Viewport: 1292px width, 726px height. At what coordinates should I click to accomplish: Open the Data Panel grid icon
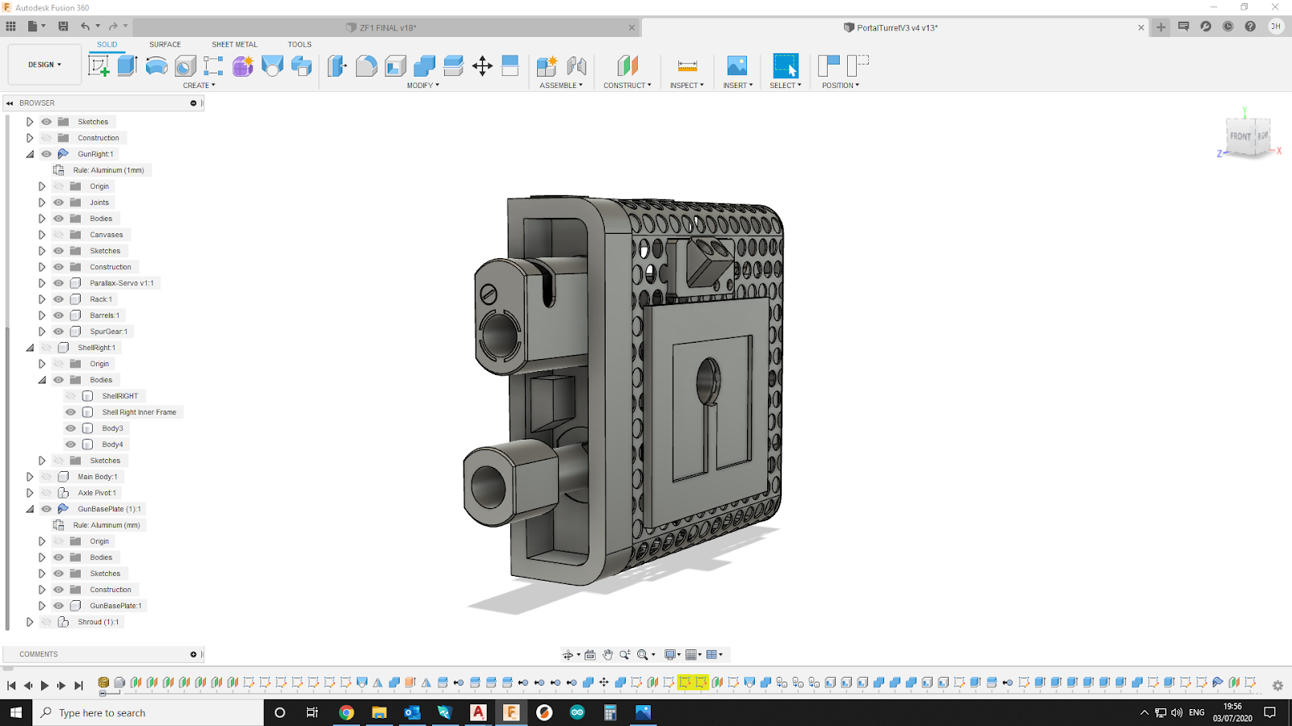click(x=11, y=27)
